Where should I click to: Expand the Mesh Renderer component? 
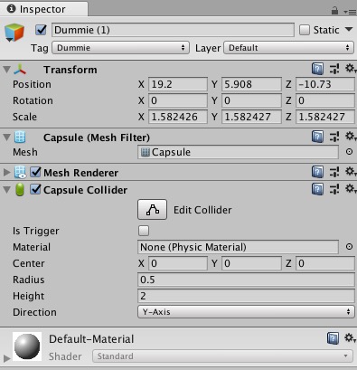(6, 173)
